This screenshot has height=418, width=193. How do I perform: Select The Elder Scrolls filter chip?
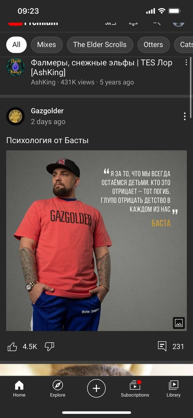coord(100,45)
